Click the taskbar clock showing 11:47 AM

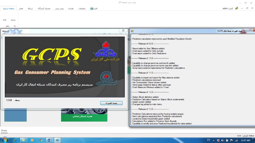(246, 140)
